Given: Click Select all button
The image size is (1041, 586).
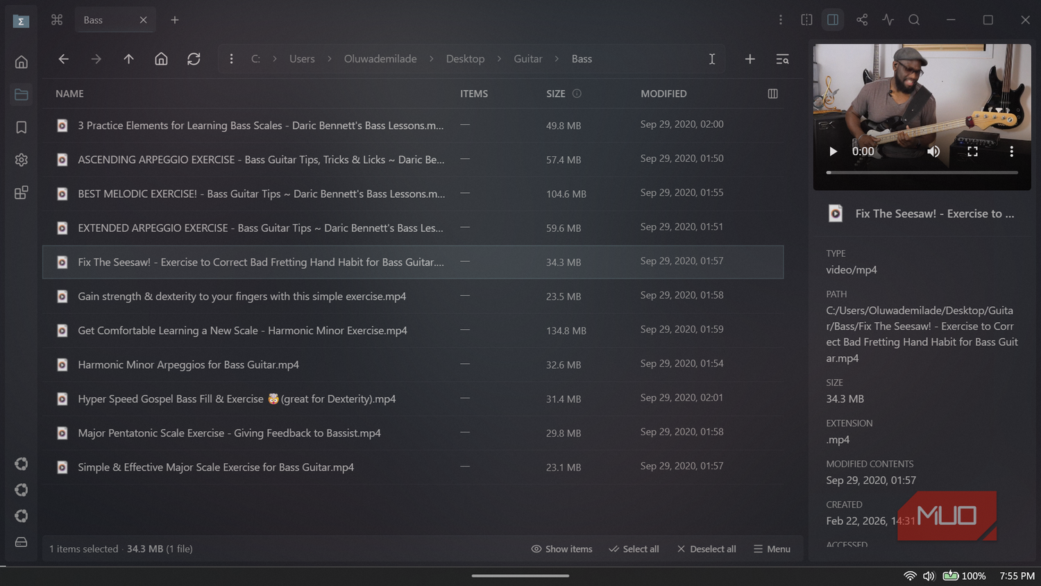Looking at the screenshot, I should [x=634, y=549].
